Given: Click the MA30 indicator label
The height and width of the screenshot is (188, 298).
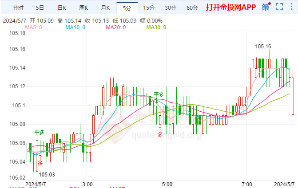Looking at the screenshot, I should (156, 27).
